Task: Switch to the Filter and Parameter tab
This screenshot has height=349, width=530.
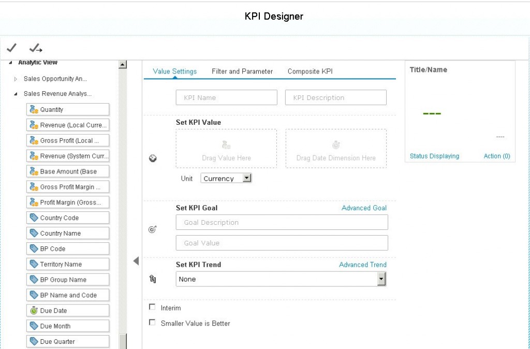Action: pyautogui.click(x=242, y=71)
